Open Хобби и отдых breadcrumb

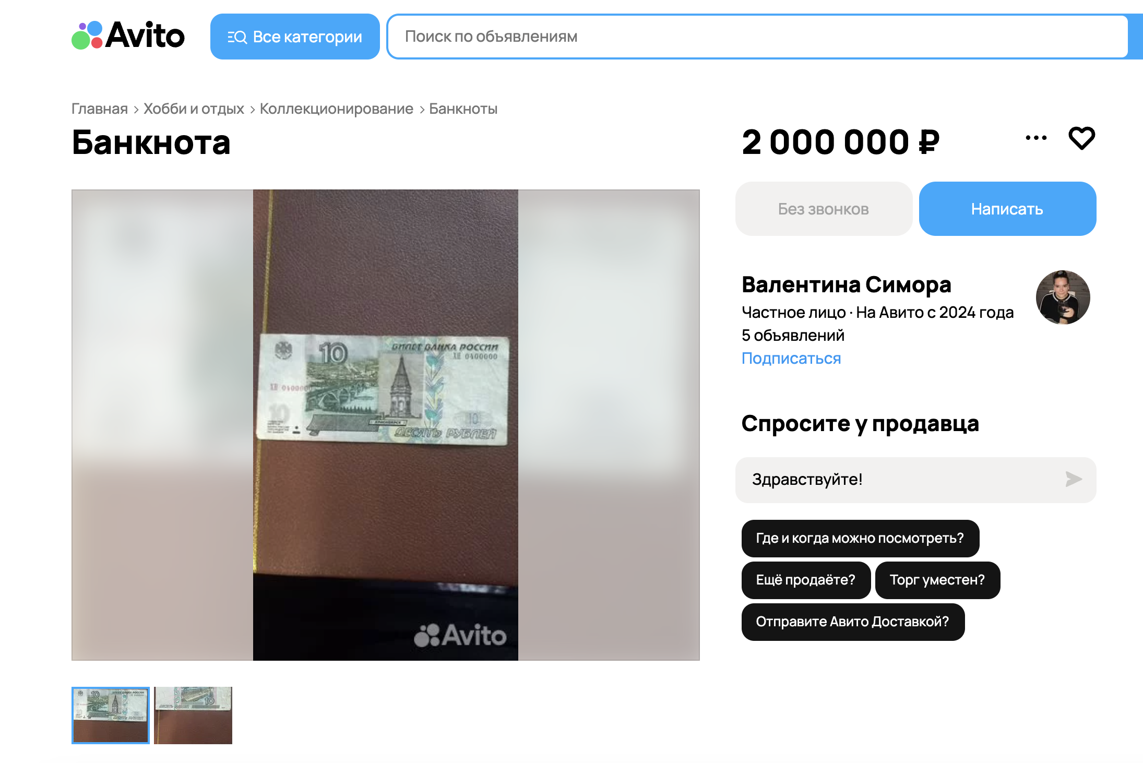[194, 109]
